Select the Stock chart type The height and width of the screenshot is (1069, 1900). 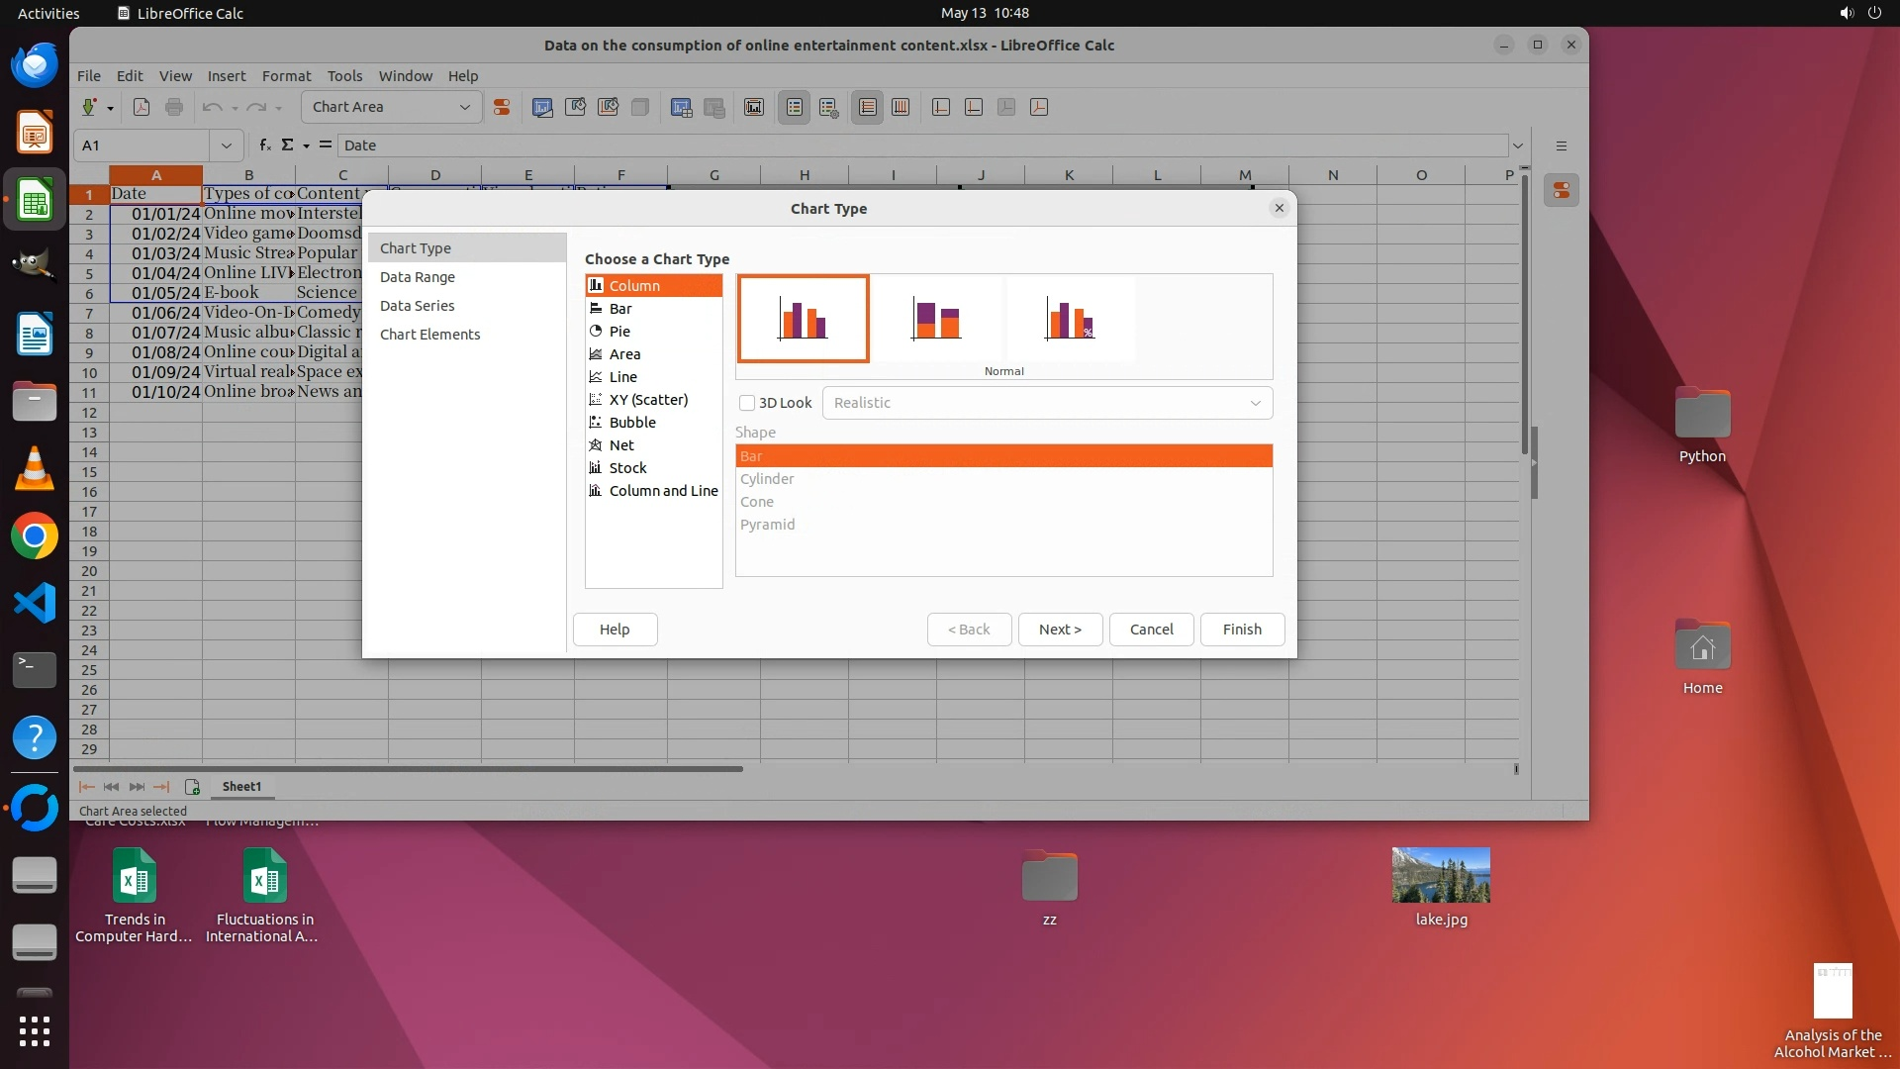(x=627, y=468)
